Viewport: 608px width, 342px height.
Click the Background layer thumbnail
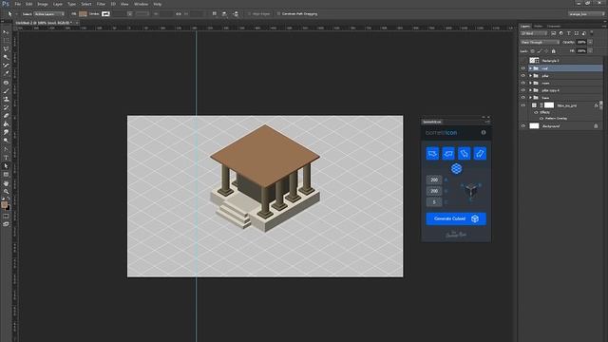coord(534,126)
